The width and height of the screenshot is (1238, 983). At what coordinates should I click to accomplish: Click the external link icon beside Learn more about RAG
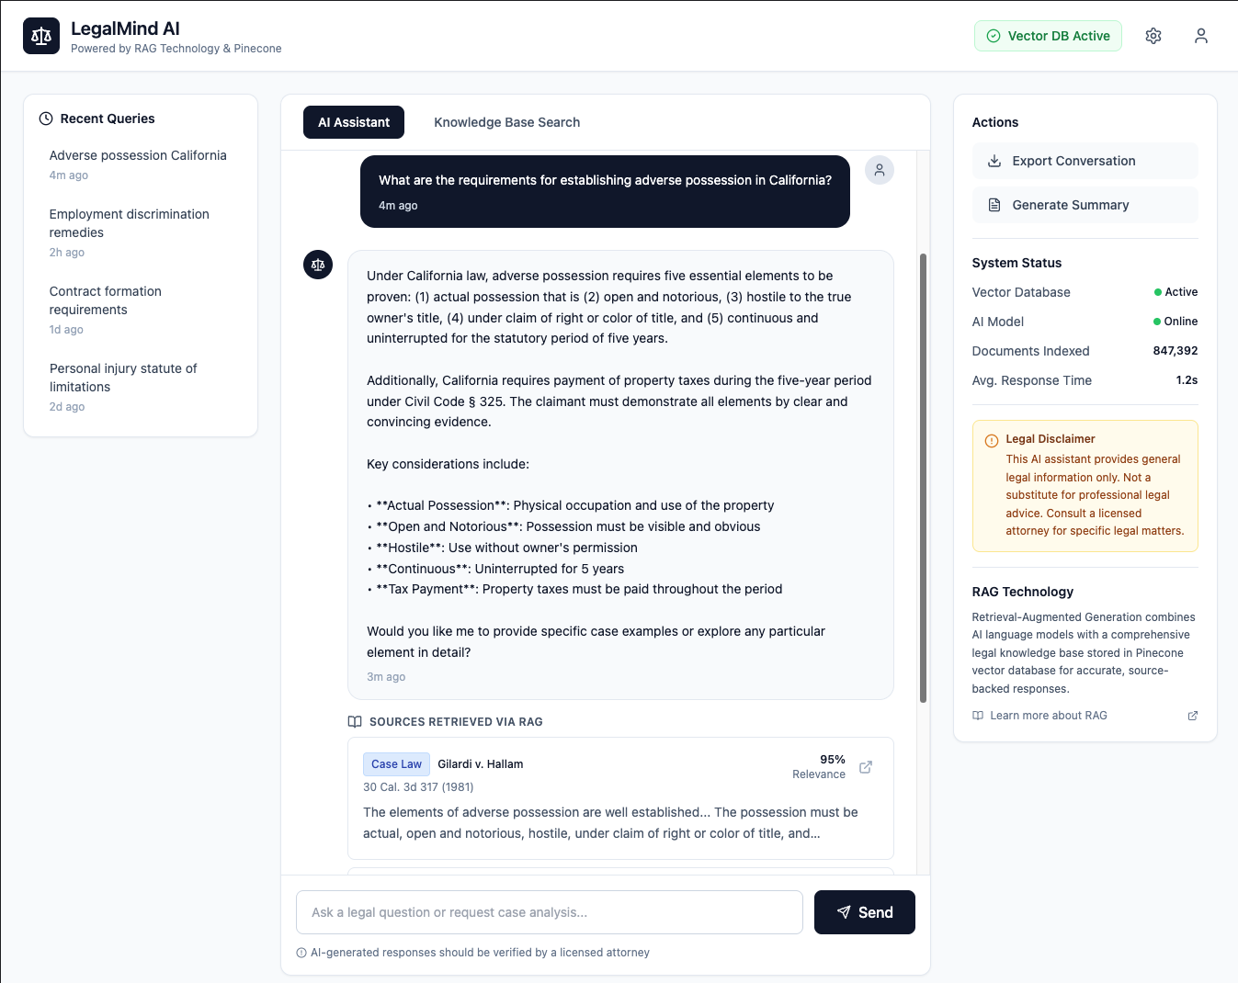(1192, 716)
